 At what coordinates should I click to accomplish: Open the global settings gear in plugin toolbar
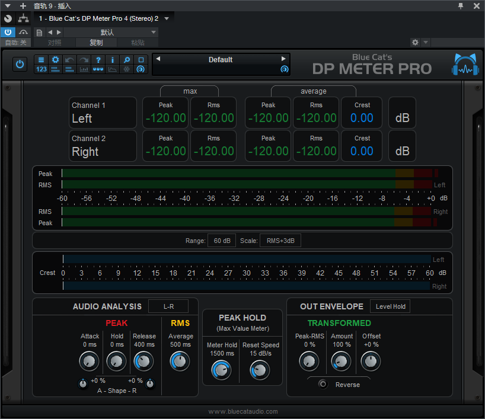(55, 60)
